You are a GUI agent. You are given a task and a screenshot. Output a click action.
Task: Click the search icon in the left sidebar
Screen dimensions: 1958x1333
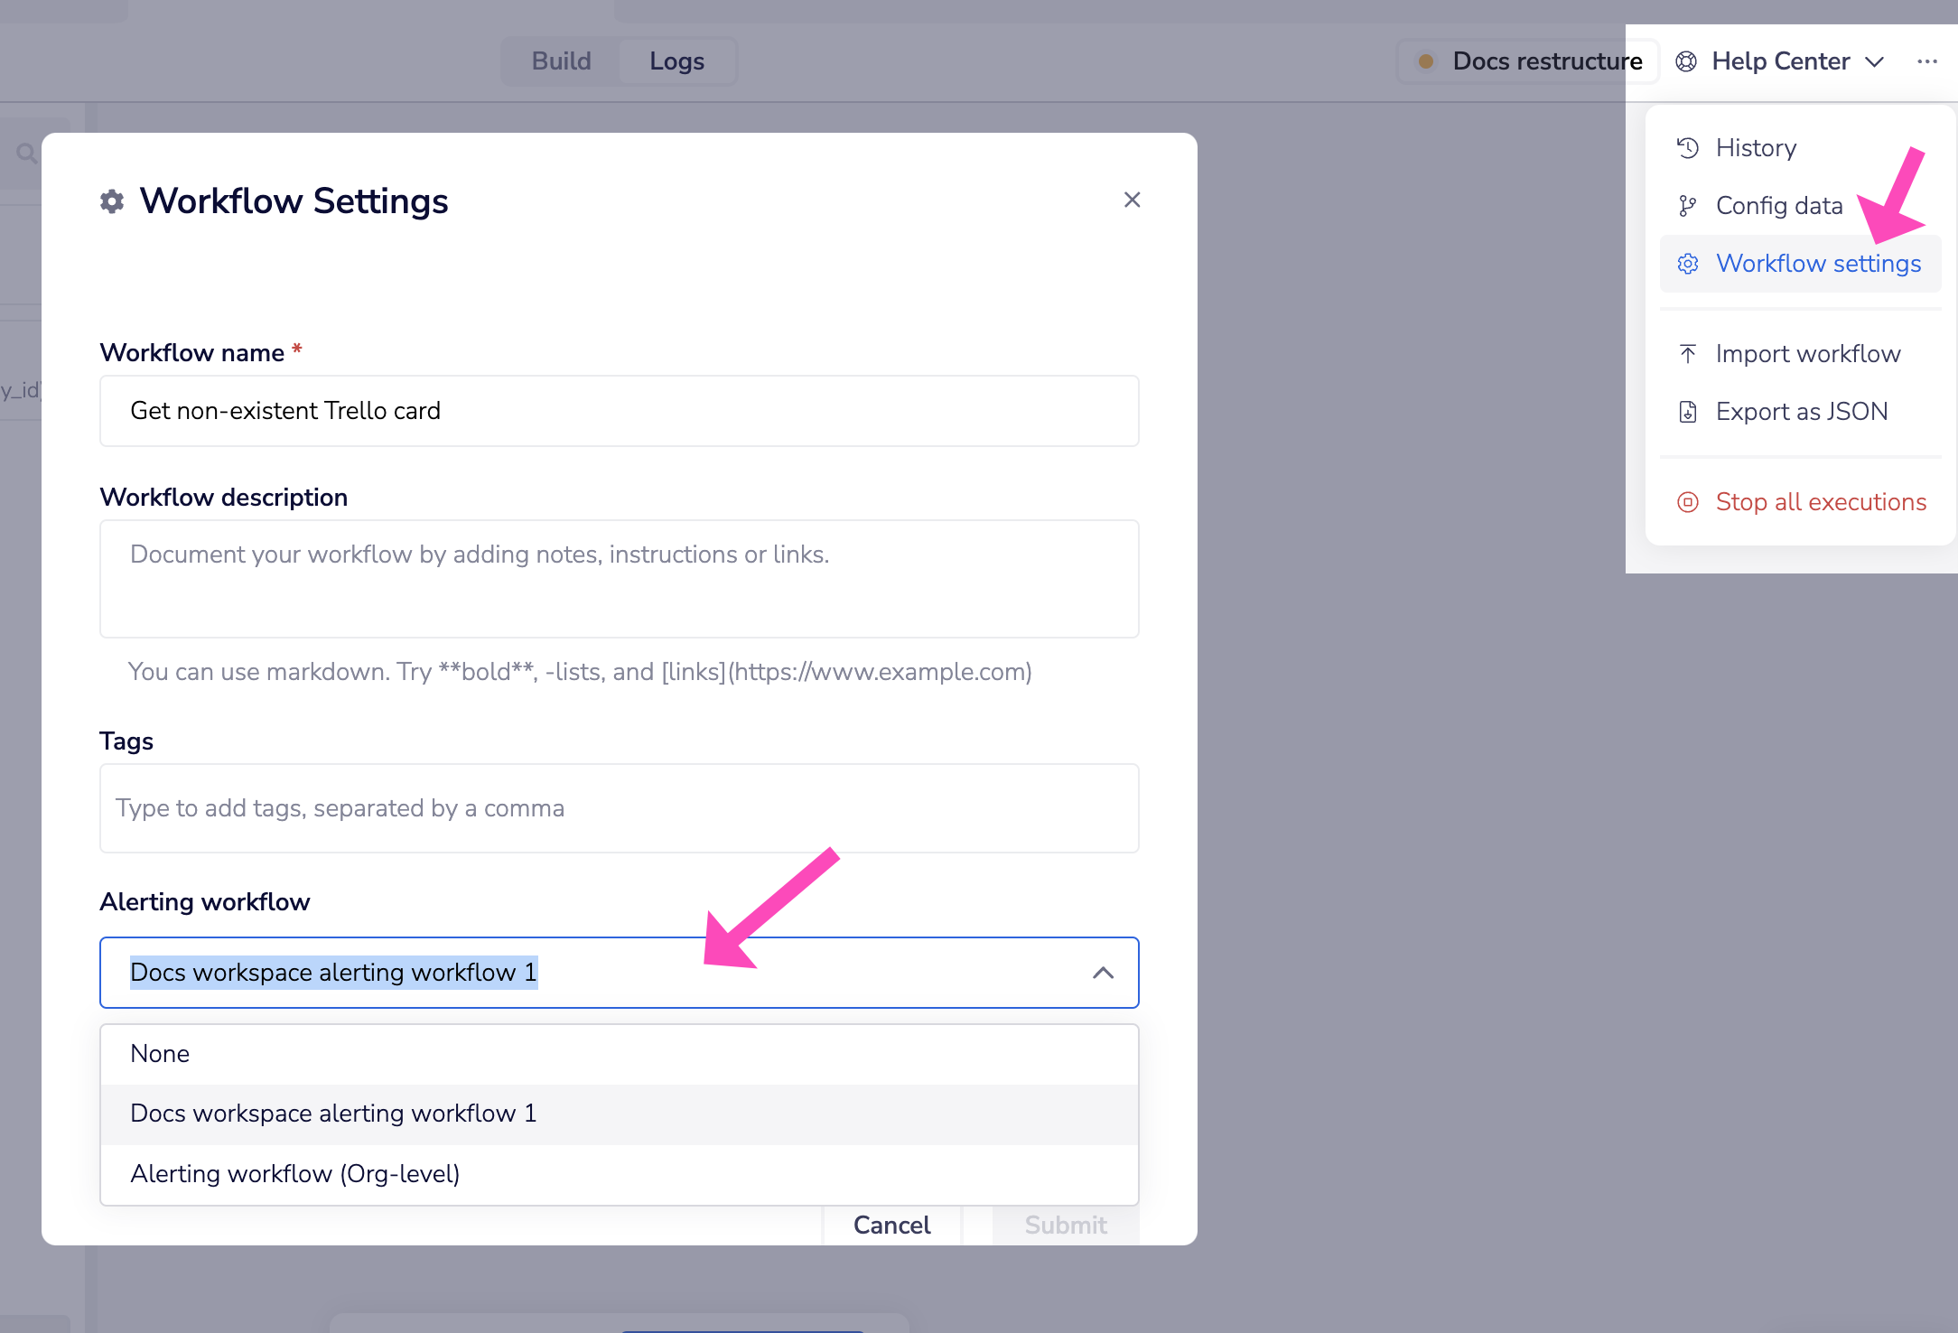point(25,154)
